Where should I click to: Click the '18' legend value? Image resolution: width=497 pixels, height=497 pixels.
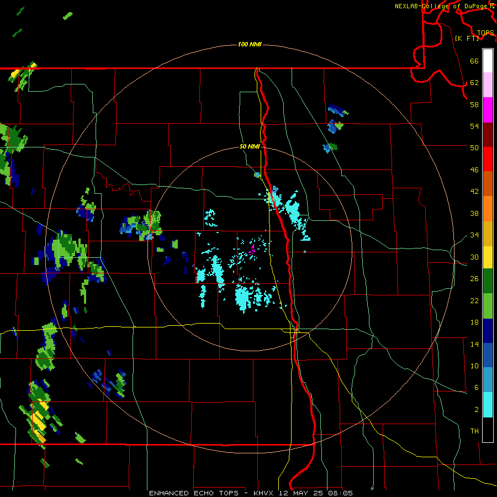pos(474,322)
